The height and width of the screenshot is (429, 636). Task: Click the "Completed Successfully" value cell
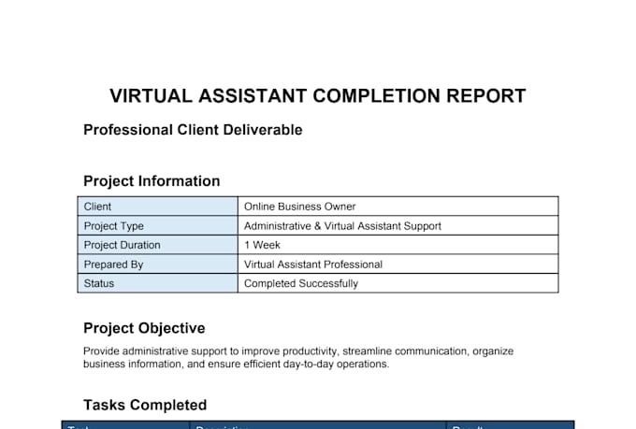397,283
